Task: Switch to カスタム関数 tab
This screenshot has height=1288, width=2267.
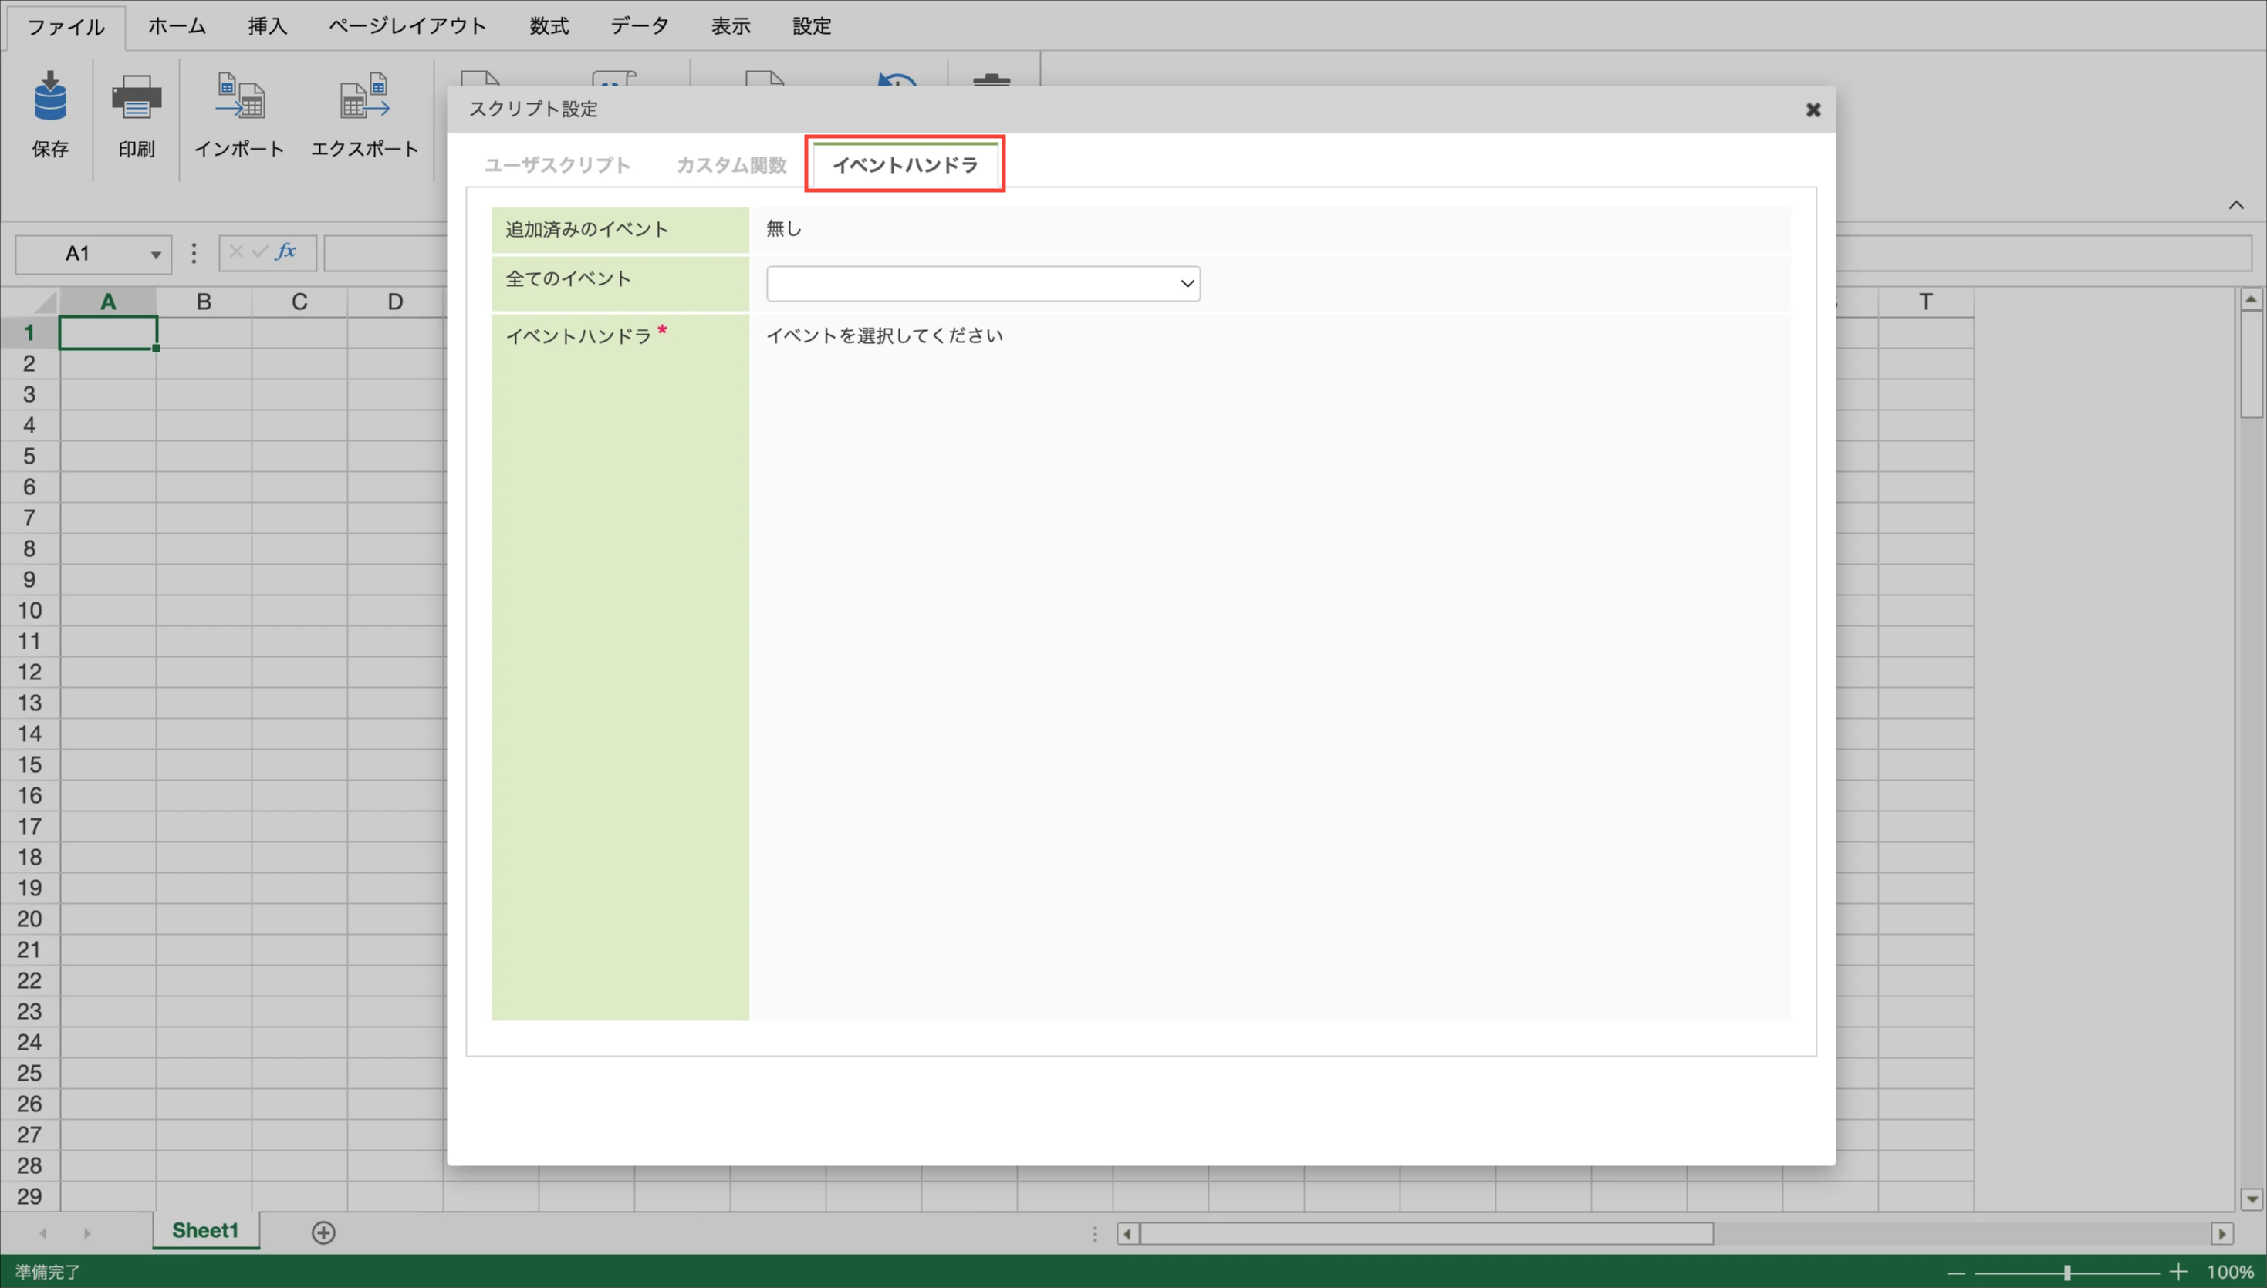Action: [x=731, y=165]
